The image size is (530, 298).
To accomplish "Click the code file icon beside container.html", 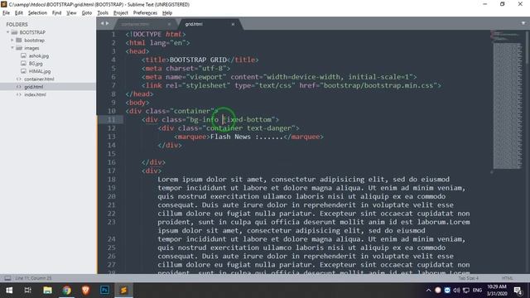I will click(18, 79).
